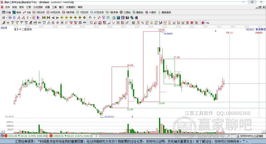This screenshot has width=266, height=144.
Task: Select the crosshair plus cursor tool
Action: [95, 18]
